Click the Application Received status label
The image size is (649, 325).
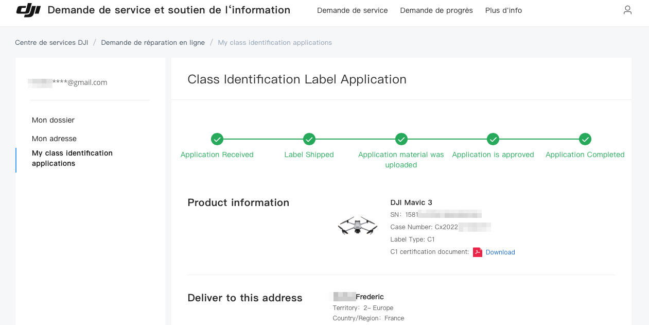217,155
